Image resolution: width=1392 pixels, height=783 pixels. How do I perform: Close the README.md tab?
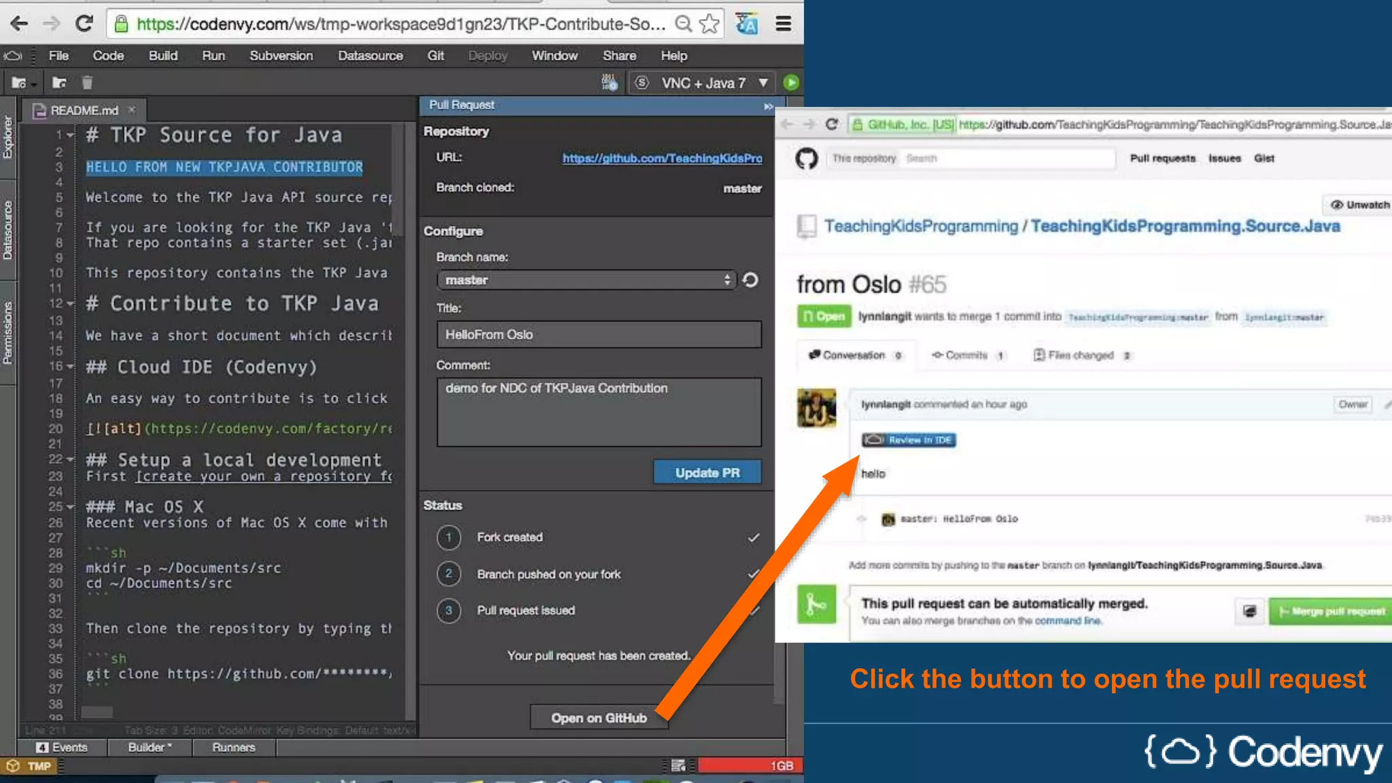click(132, 109)
